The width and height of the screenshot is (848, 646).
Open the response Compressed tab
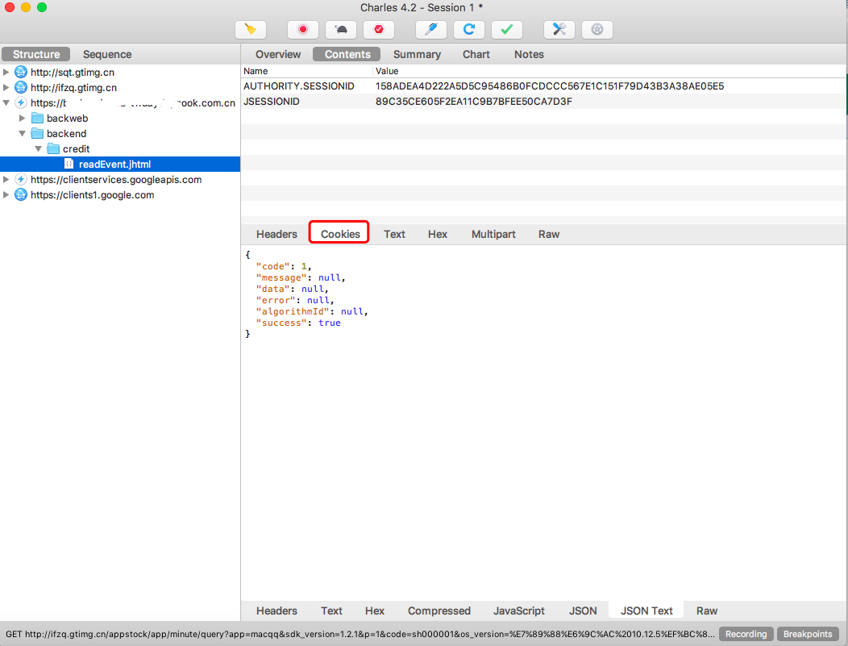[x=439, y=611]
